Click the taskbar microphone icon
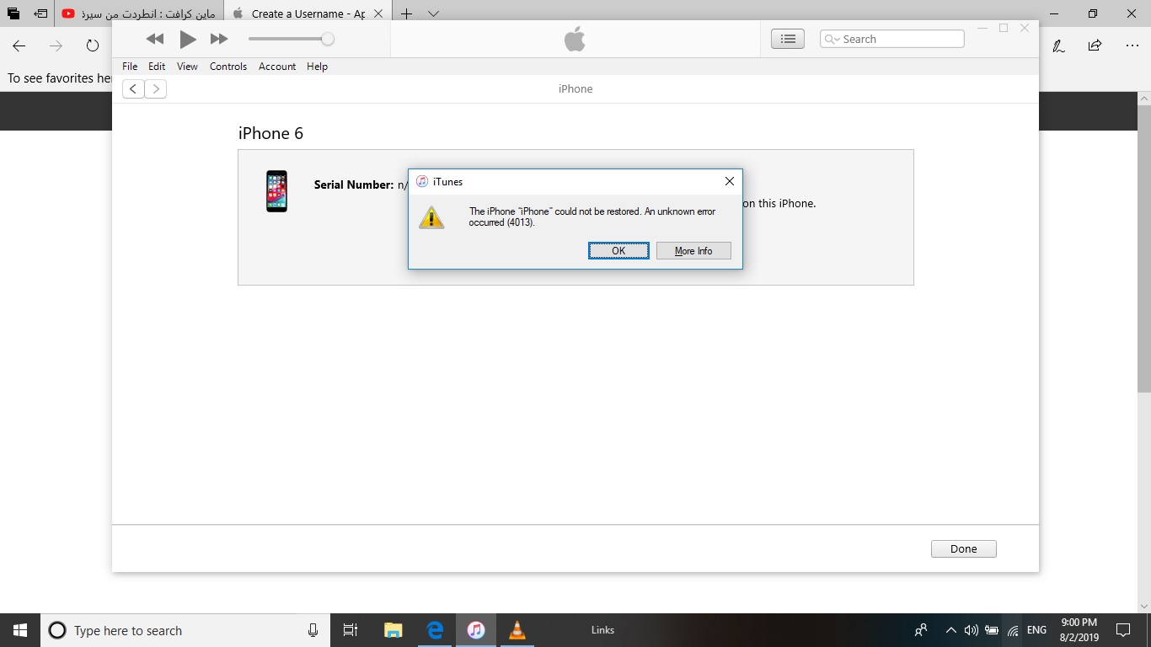1151x647 pixels. click(x=313, y=630)
